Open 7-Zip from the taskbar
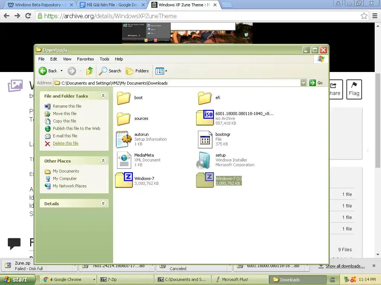This screenshot has width=381, height=285. pyautogui.click(x=125, y=279)
